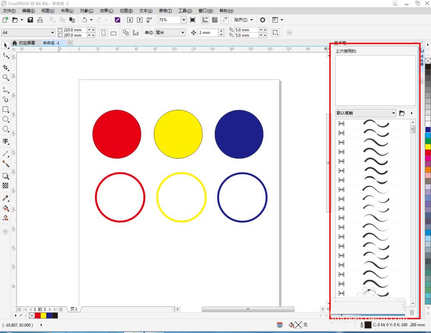This screenshot has height=333, width=431.
Task: Switch page to landscape orientation
Action: click(113, 33)
